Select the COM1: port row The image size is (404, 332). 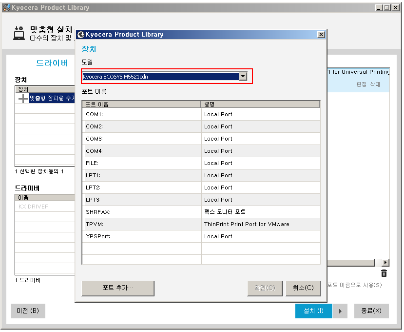(201, 114)
